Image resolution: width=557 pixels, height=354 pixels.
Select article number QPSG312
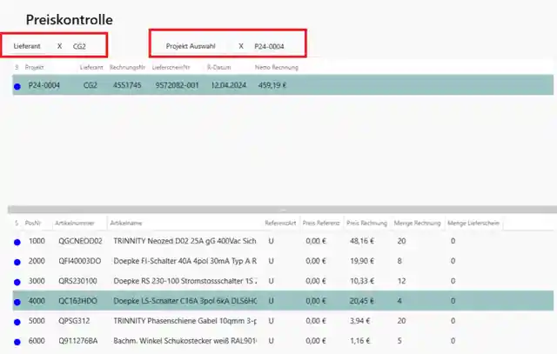pyautogui.click(x=74, y=321)
